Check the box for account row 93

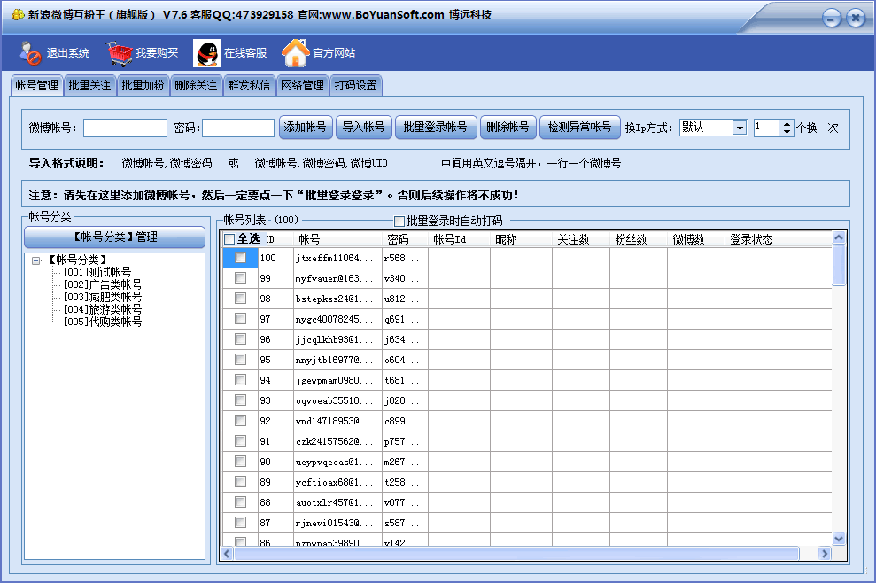point(240,400)
